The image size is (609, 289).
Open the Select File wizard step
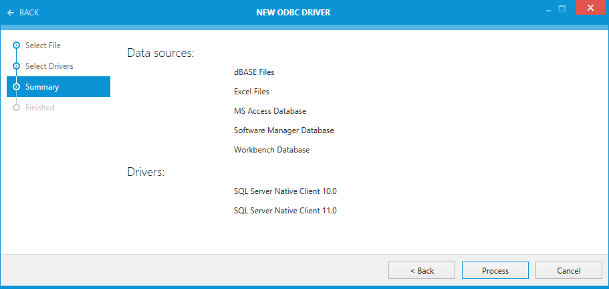click(43, 45)
